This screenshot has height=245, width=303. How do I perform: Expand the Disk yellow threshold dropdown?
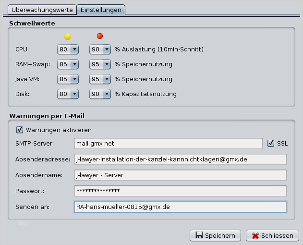(68, 94)
